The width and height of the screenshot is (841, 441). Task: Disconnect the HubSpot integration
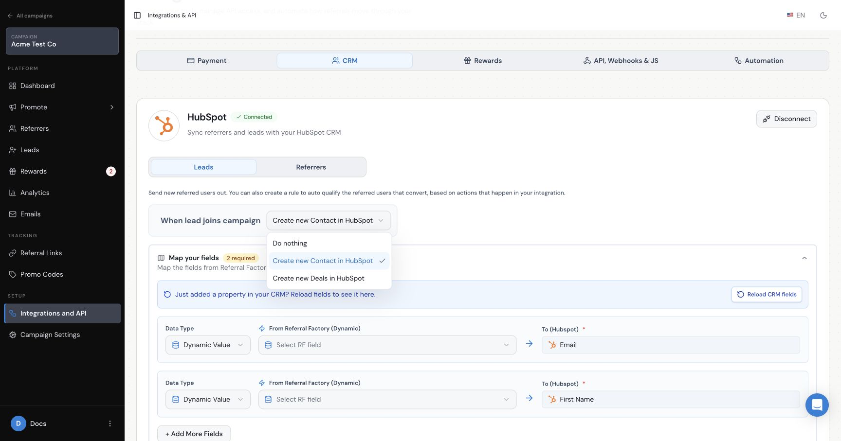(786, 119)
